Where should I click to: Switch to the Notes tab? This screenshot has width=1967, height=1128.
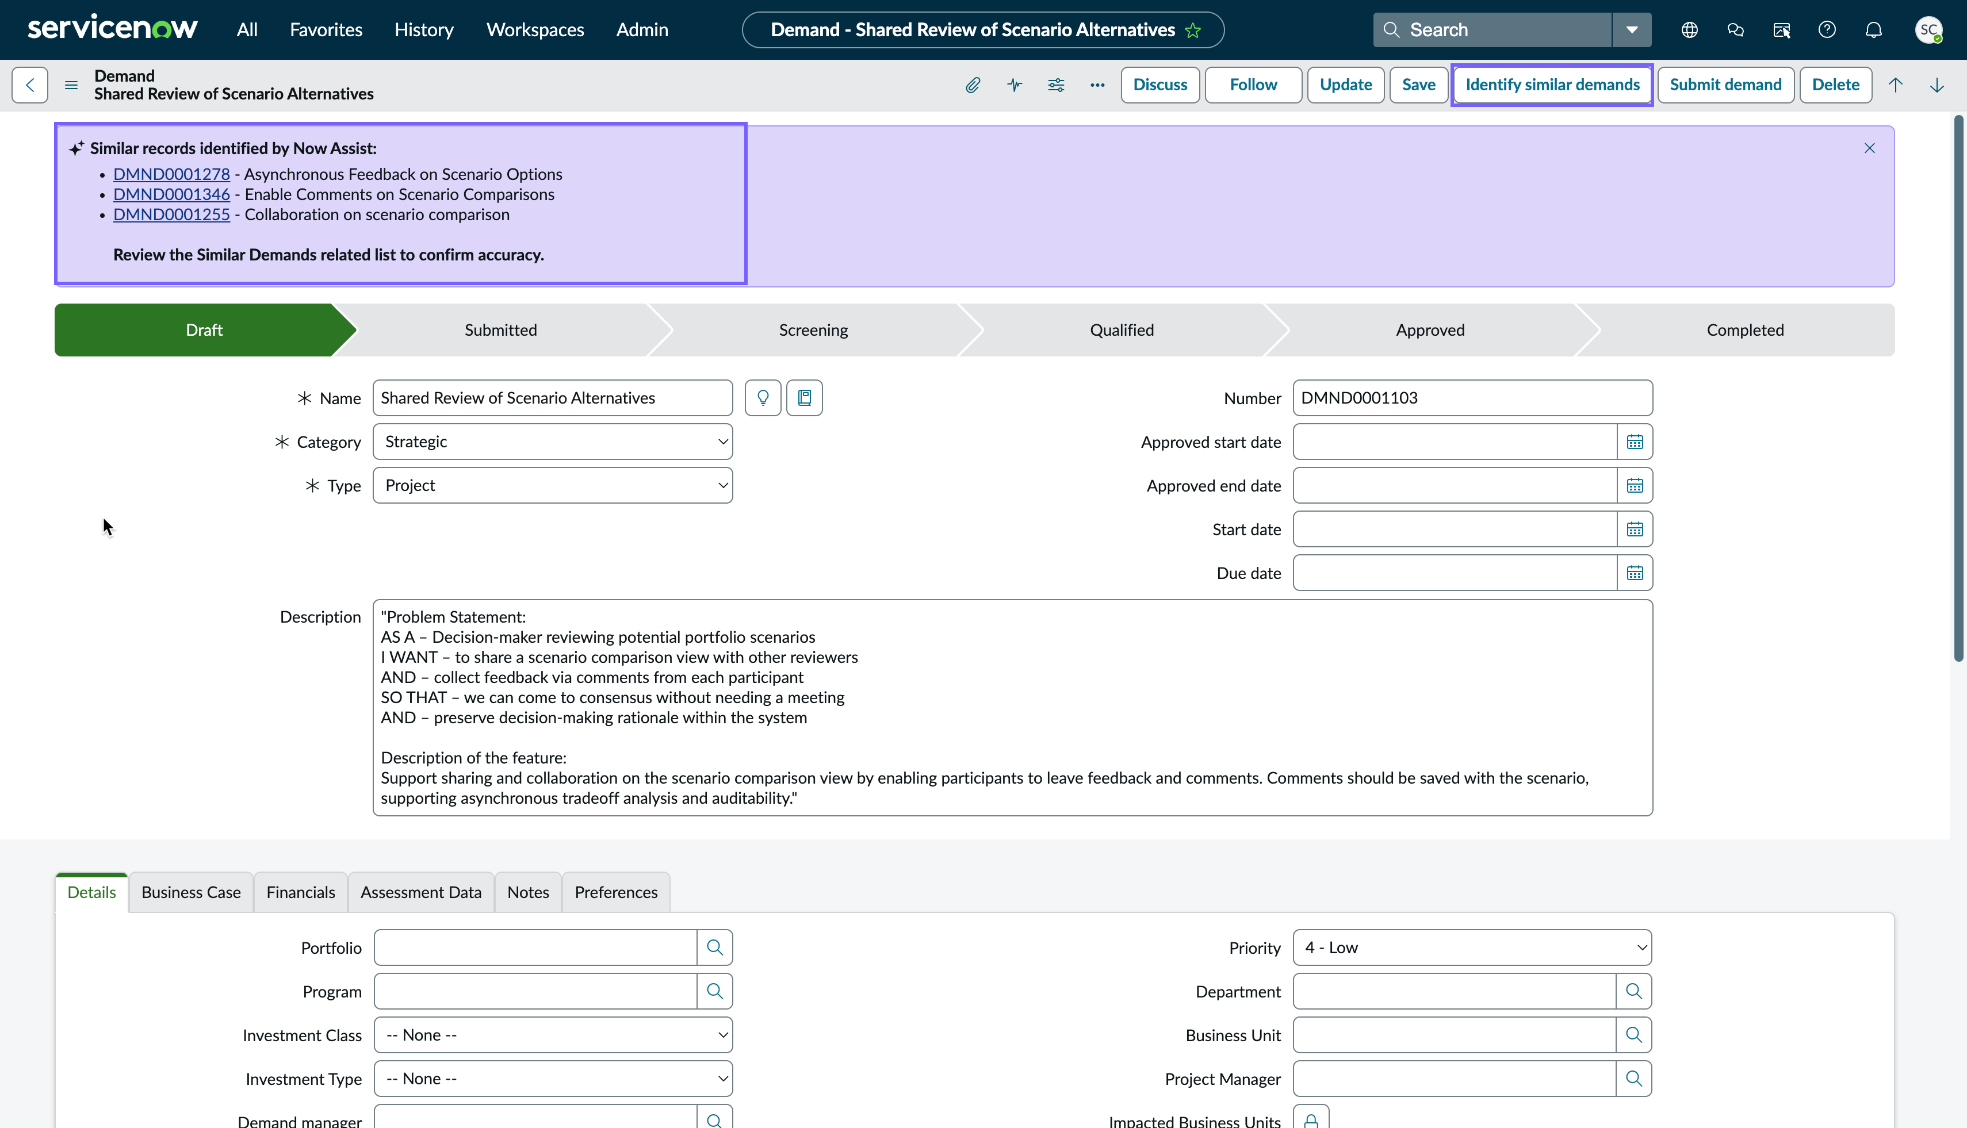528,892
